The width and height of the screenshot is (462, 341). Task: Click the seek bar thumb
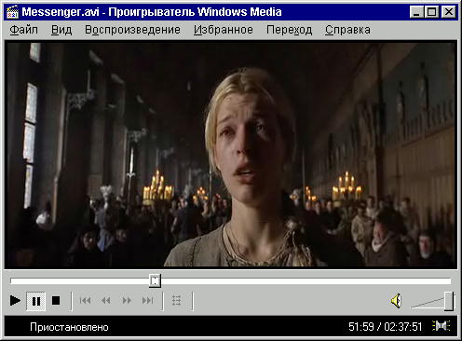tap(155, 280)
